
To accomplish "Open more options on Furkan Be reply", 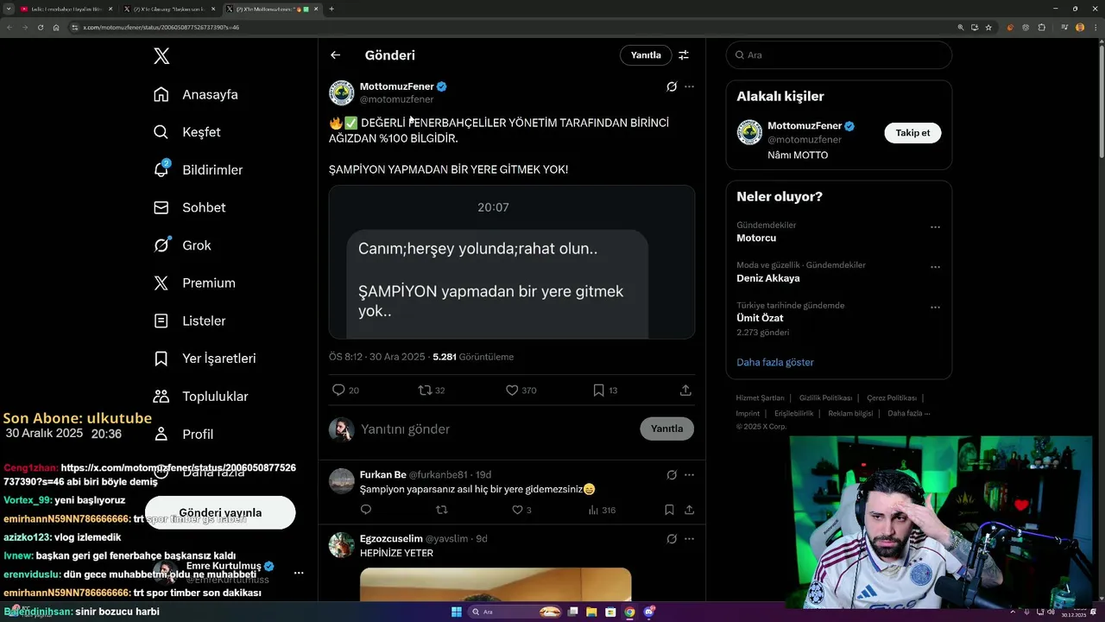I will click(x=689, y=475).
